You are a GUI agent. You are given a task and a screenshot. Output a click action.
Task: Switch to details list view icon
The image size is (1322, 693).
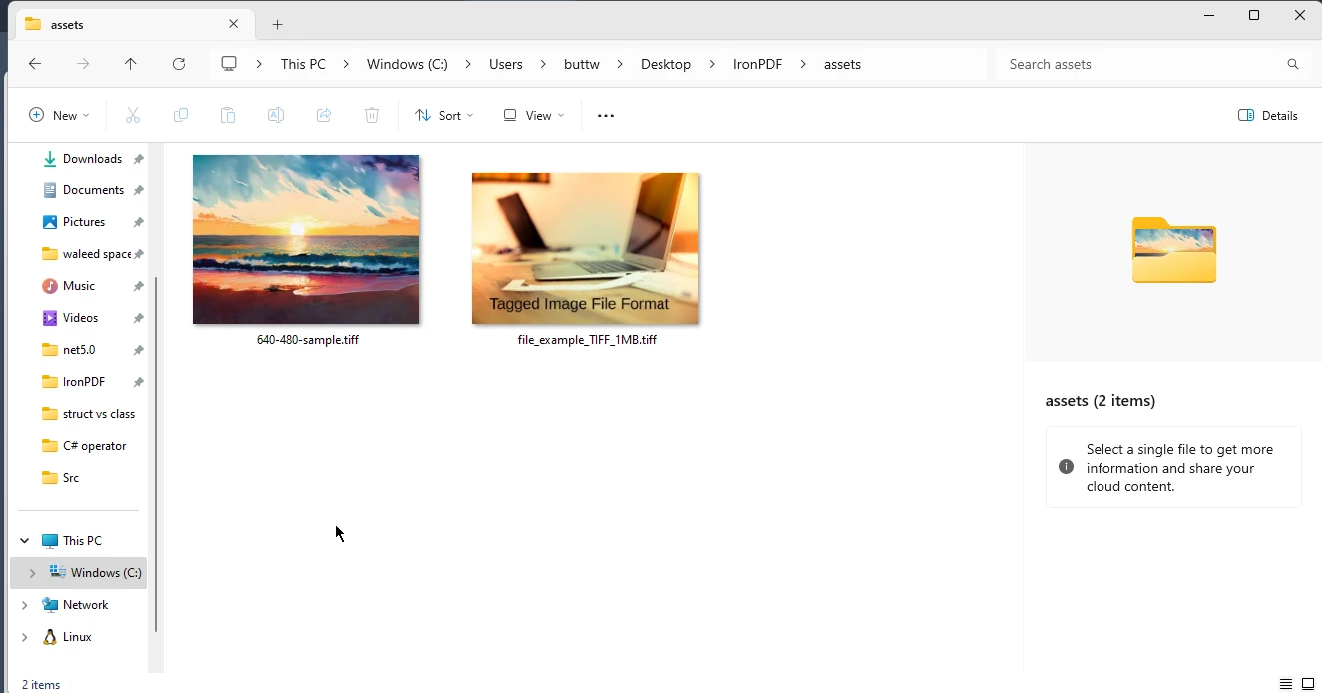point(1286,684)
